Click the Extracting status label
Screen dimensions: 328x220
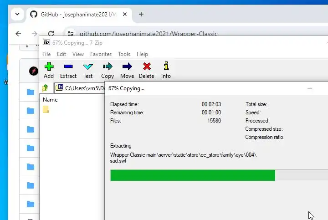pyautogui.click(x=121, y=146)
